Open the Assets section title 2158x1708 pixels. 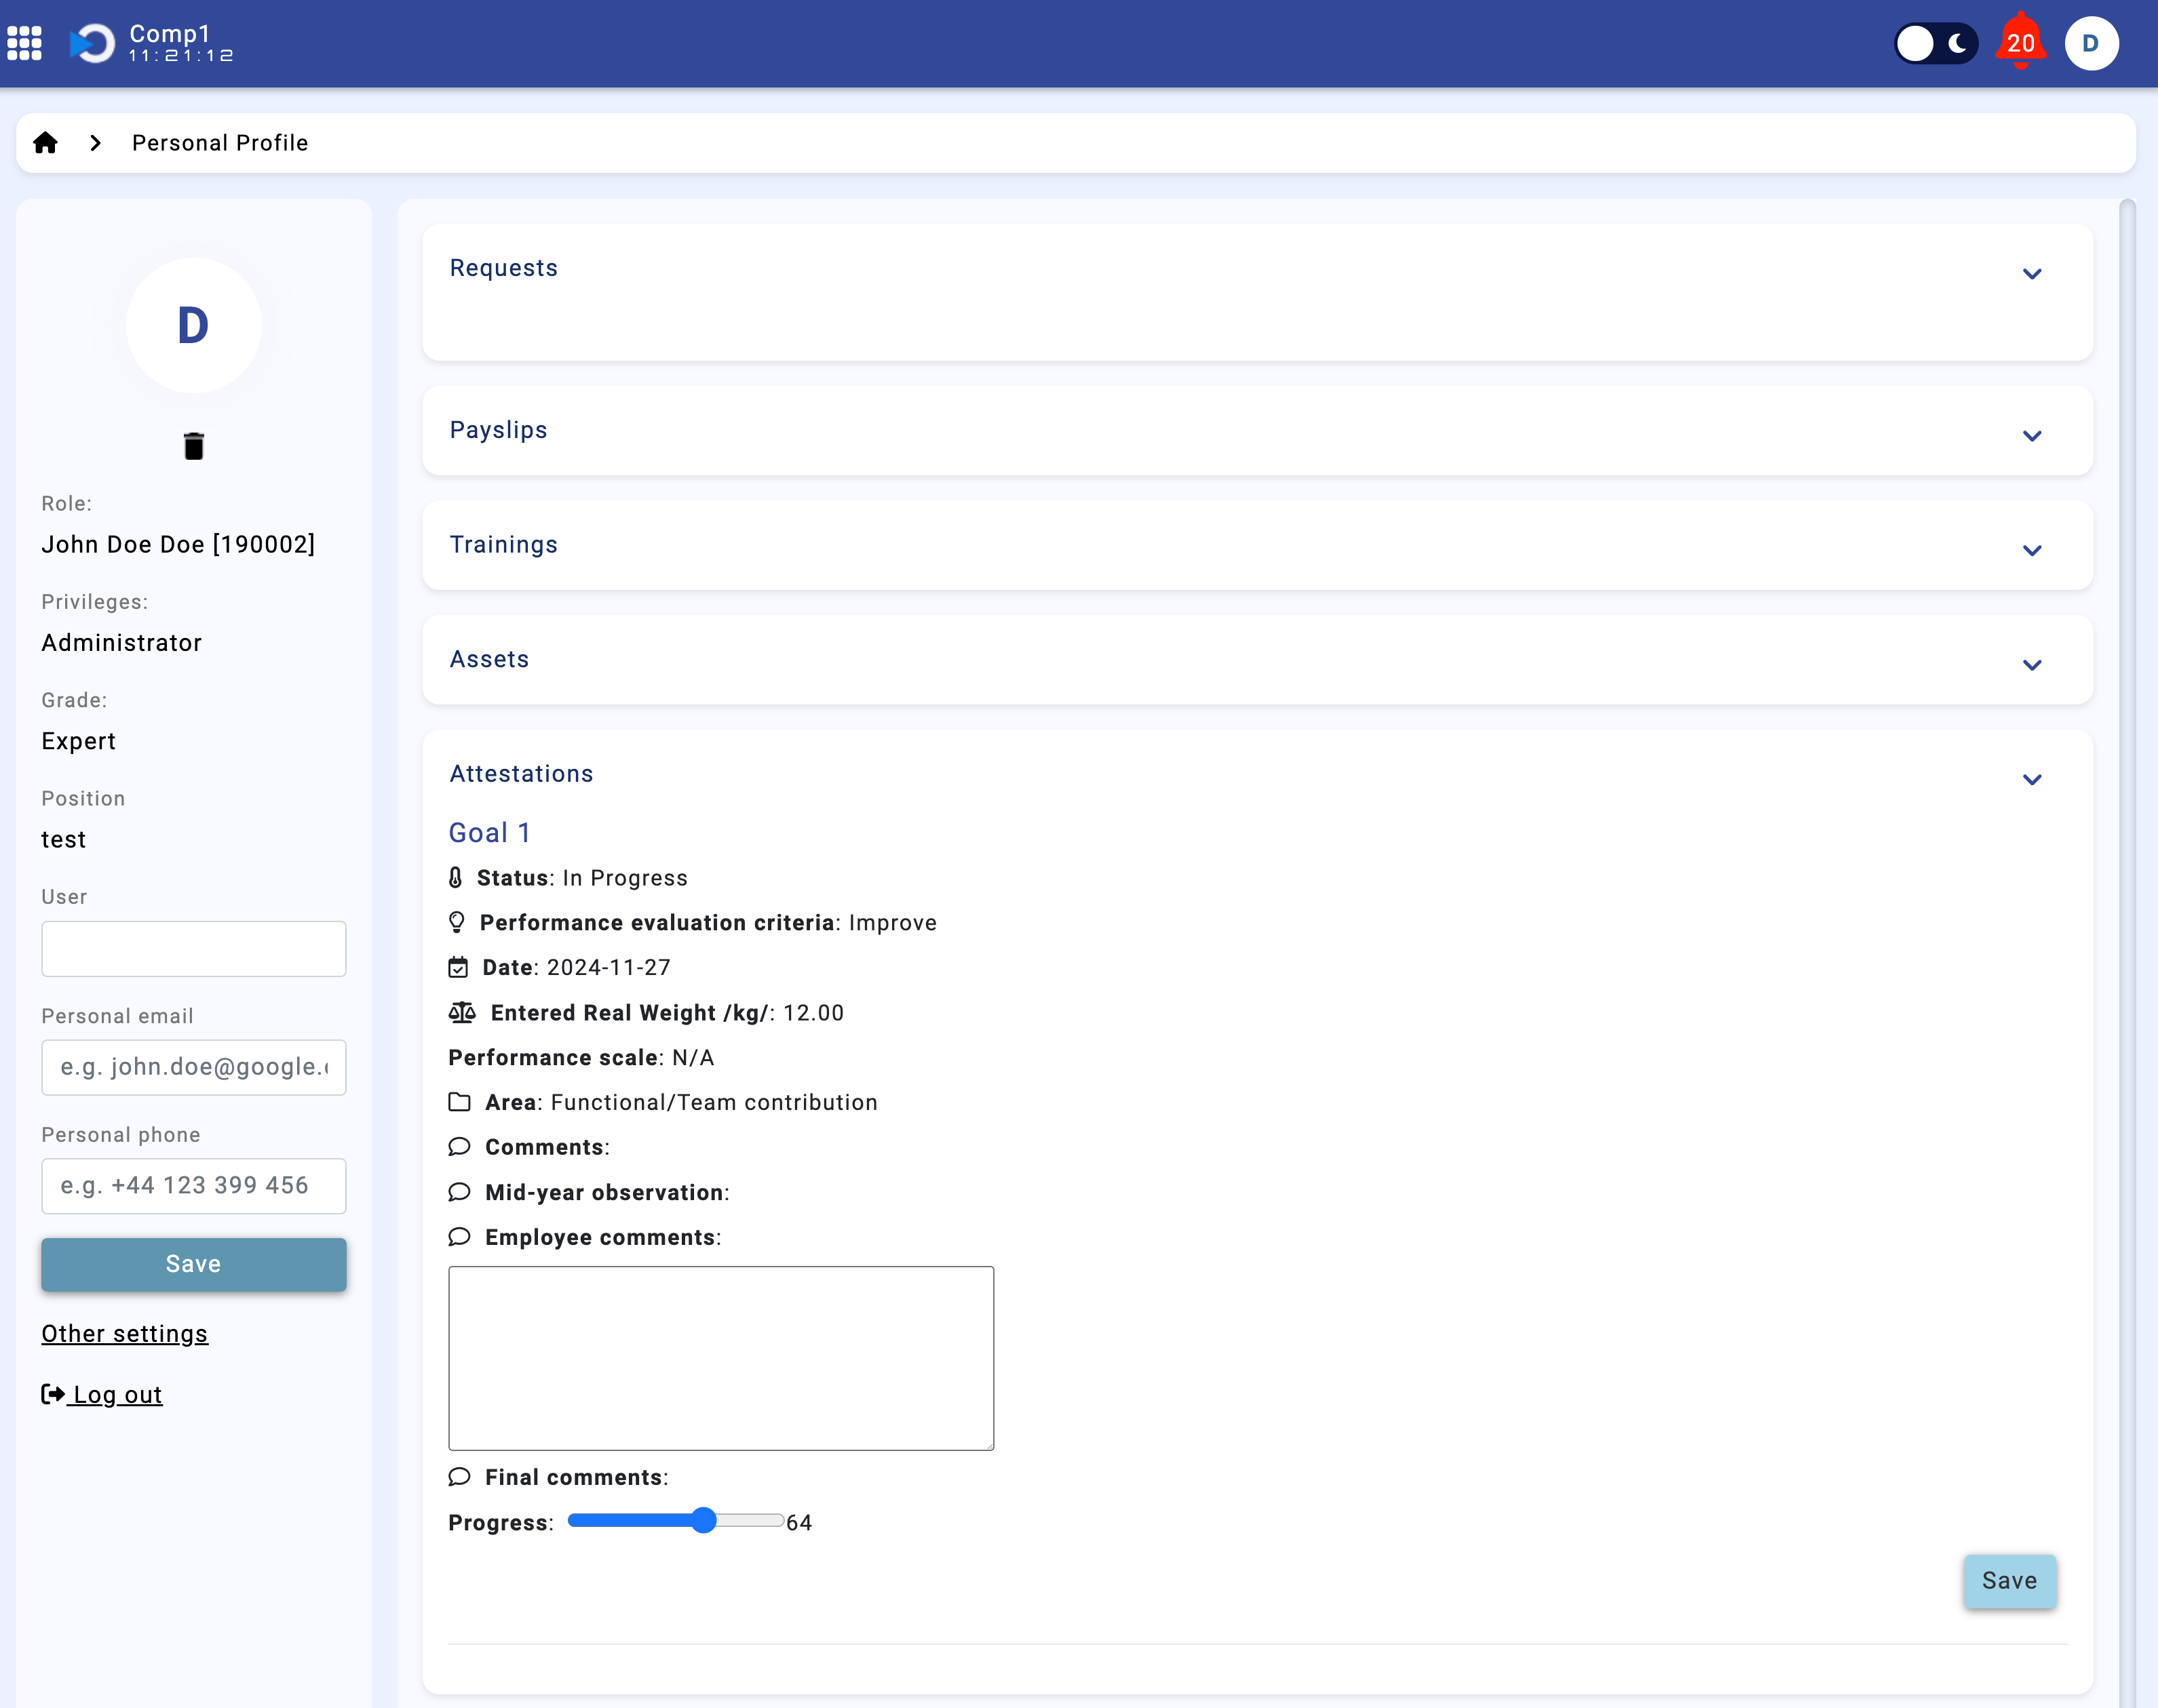[x=489, y=659]
